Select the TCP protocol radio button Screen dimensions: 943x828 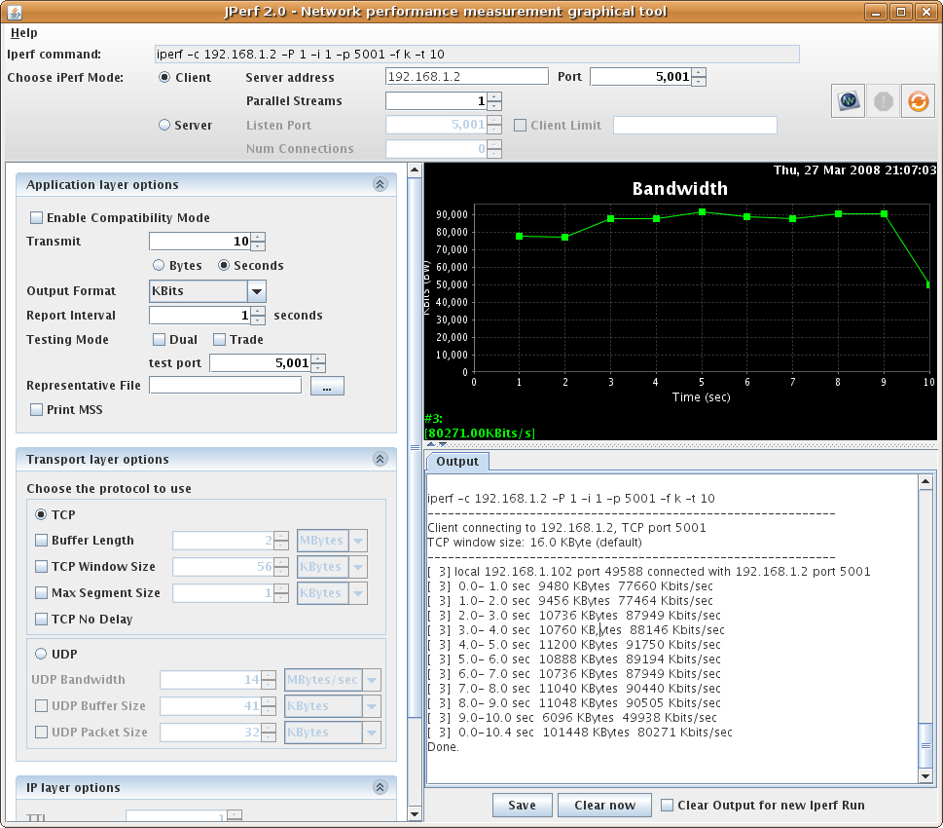point(41,514)
